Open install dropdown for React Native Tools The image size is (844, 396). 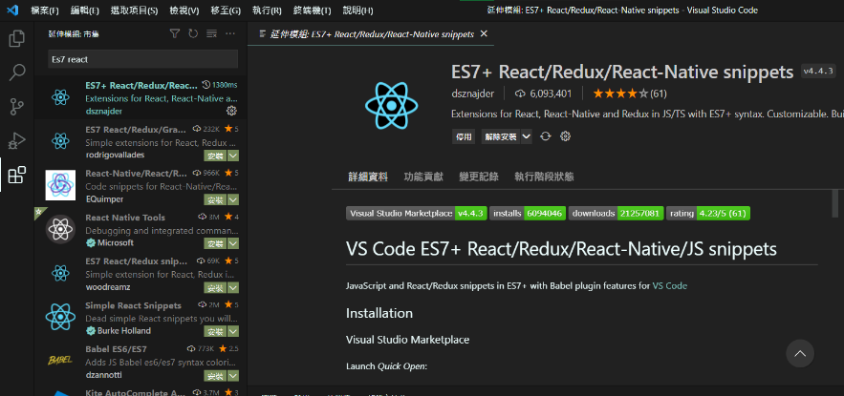(x=233, y=243)
